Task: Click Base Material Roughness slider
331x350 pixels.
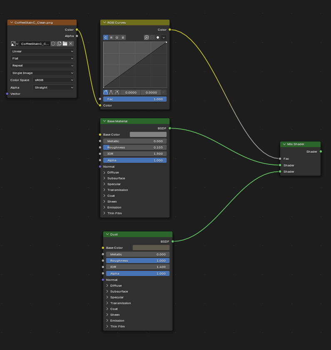Action: click(135, 147)
